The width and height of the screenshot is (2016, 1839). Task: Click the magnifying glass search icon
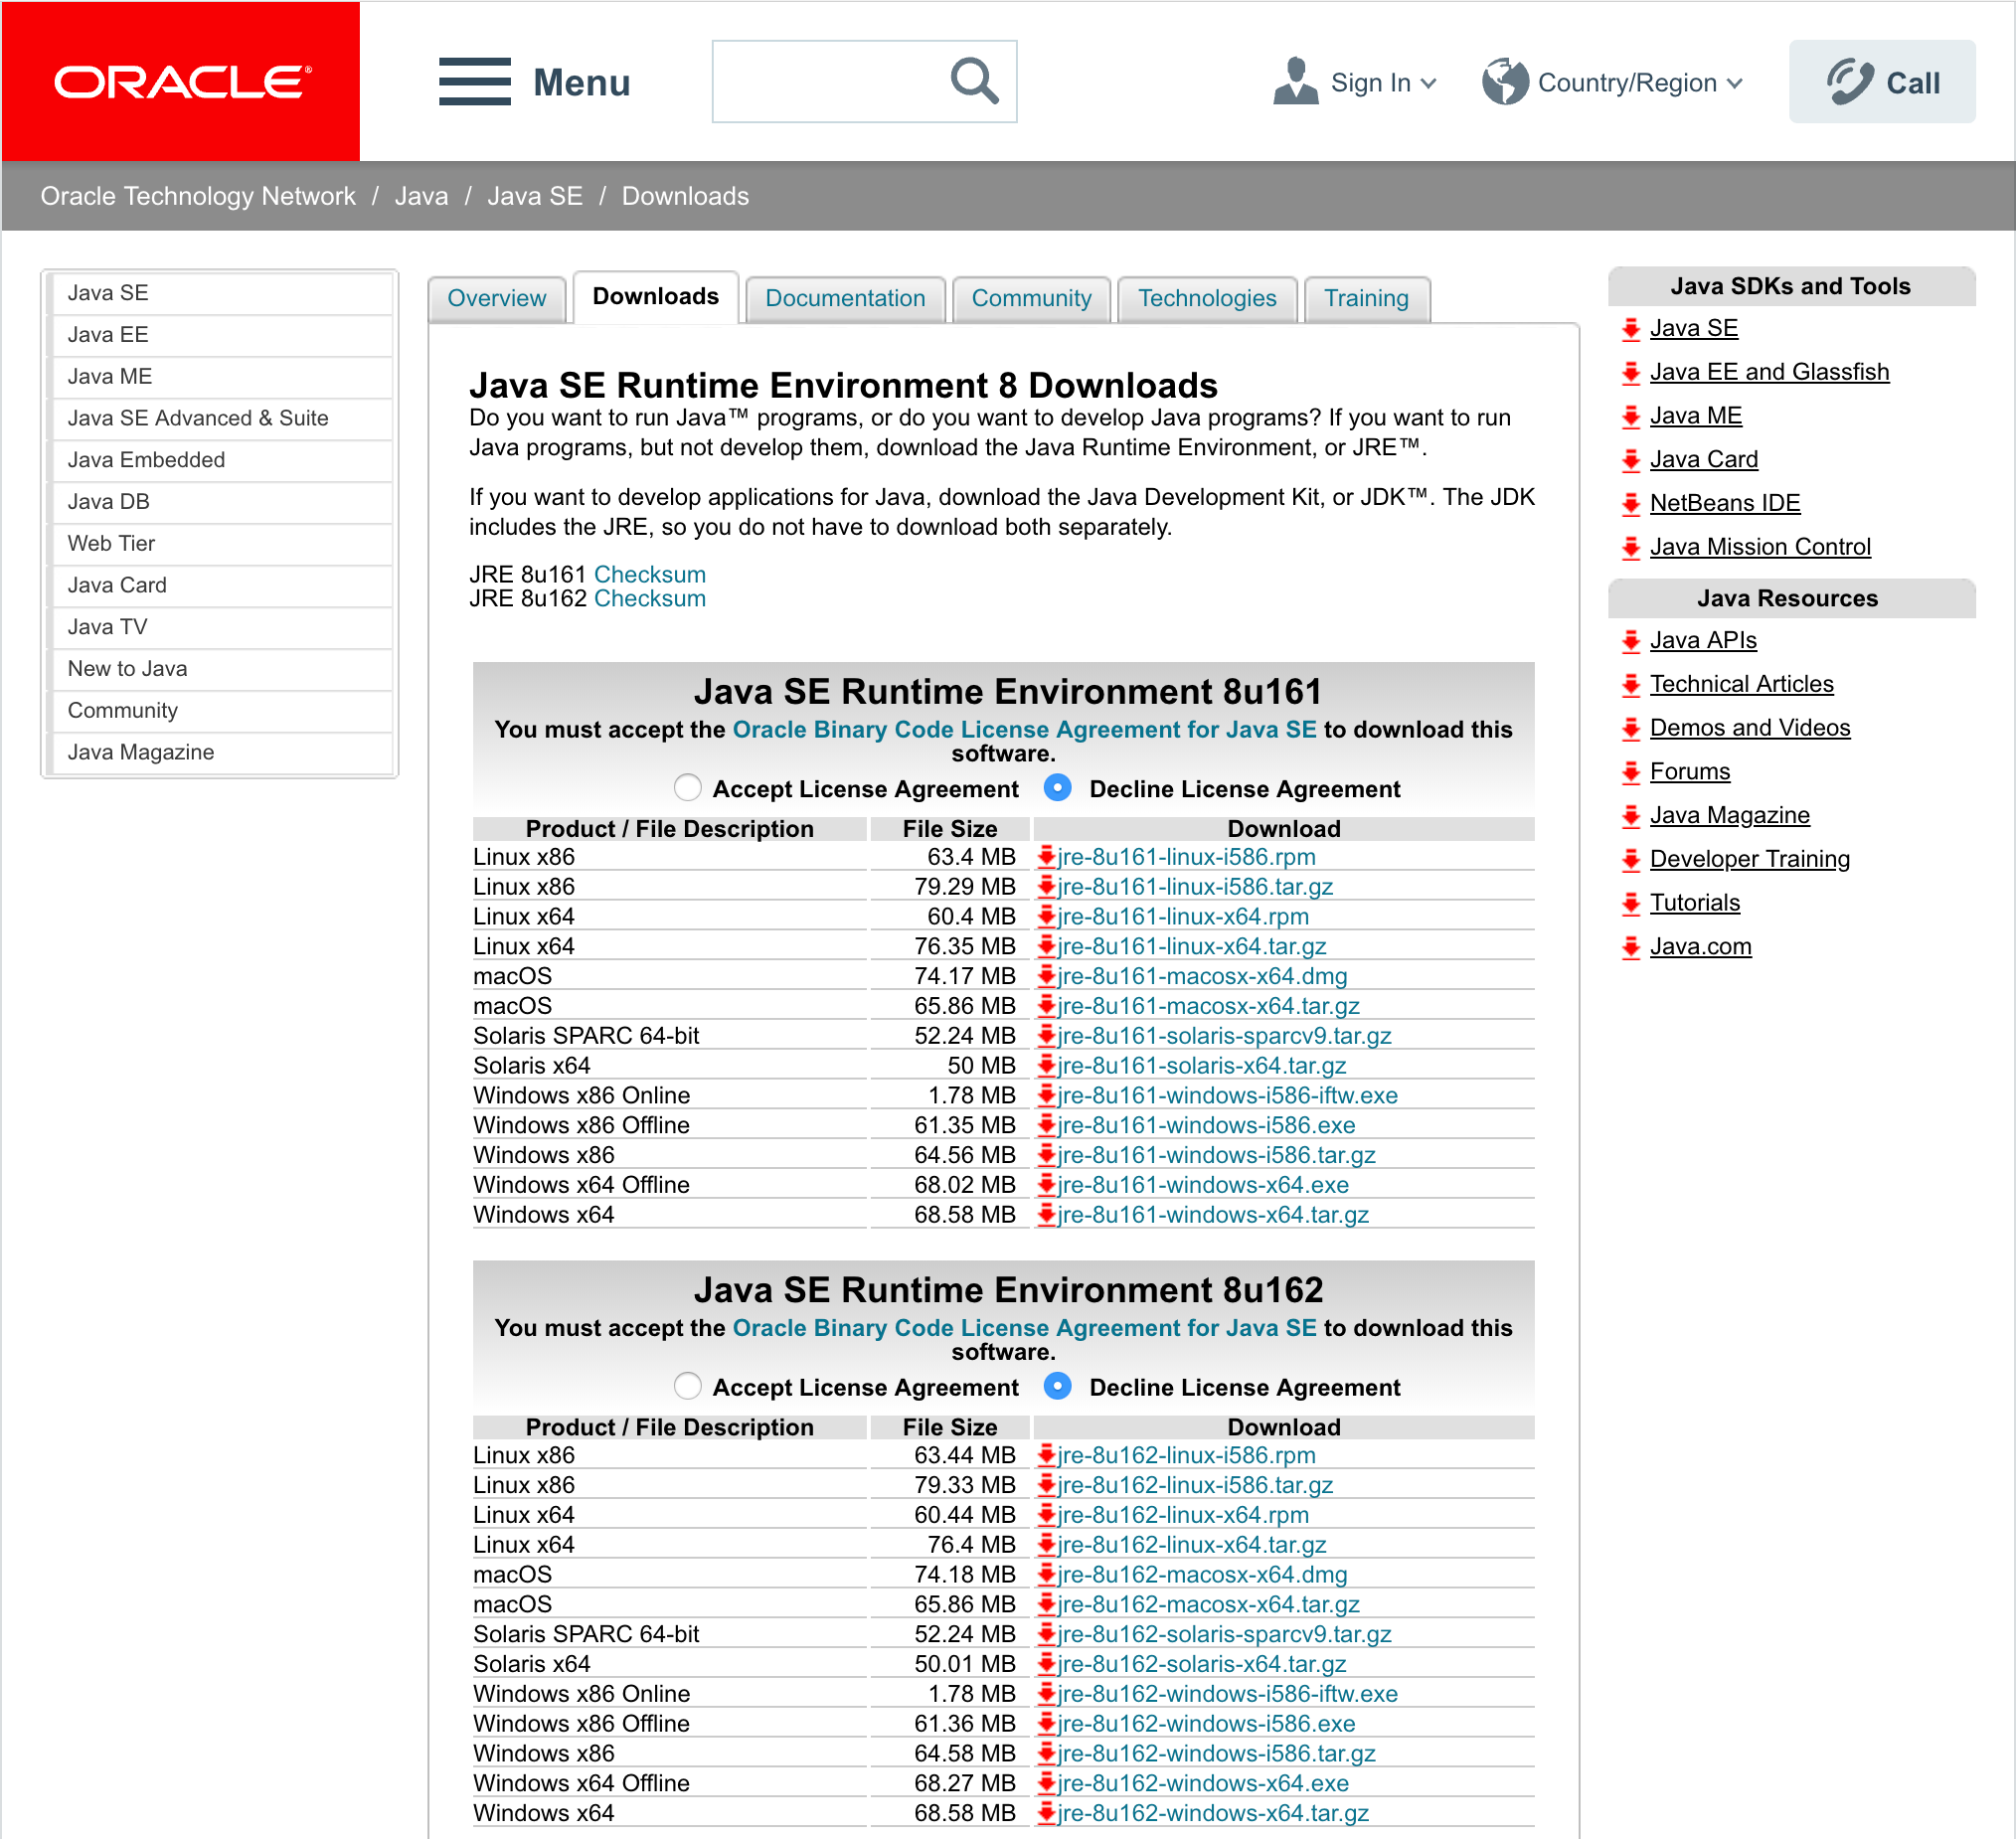pos(974,81)
